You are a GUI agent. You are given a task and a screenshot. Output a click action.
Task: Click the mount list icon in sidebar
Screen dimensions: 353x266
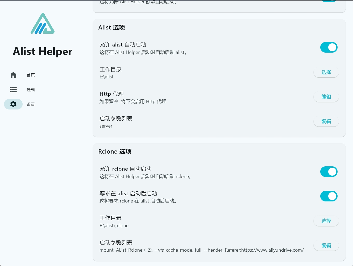tap(13, 90)
